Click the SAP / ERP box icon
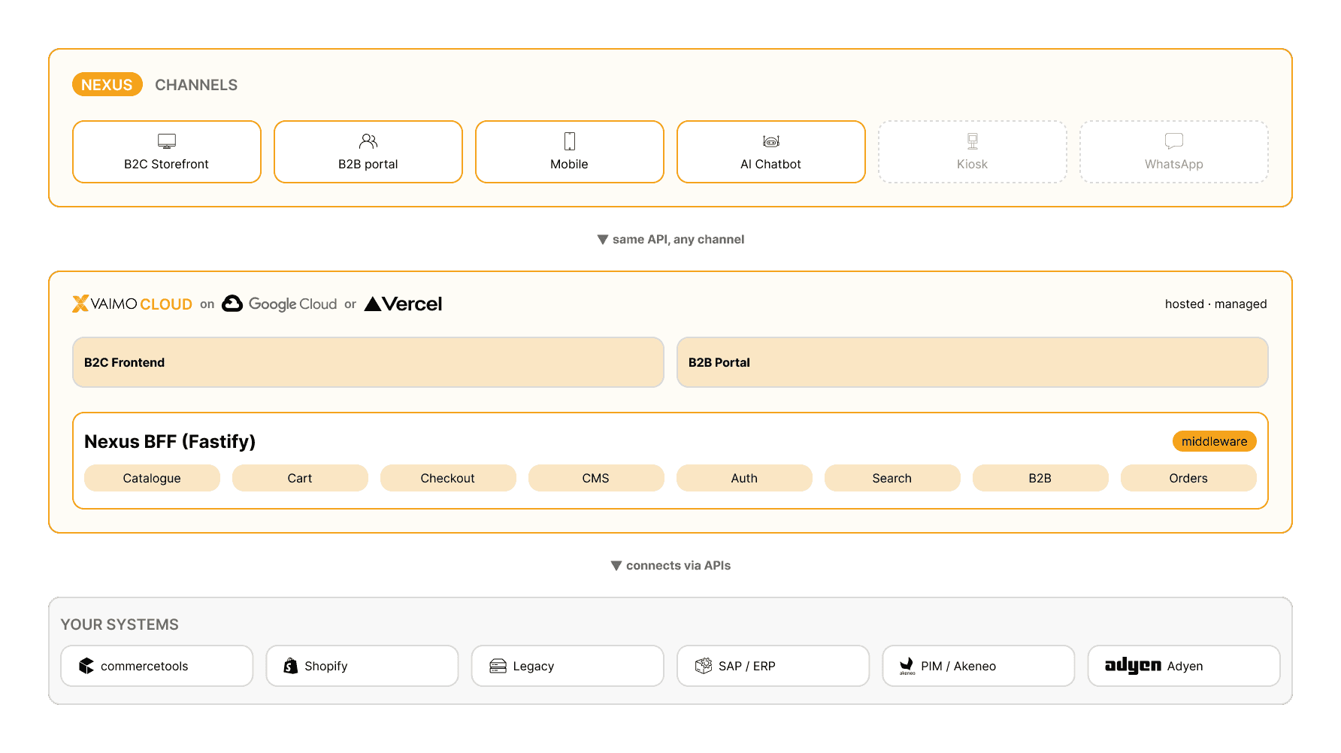The height and width of the screenshot is (753, 1341). (x=703, y=666)
